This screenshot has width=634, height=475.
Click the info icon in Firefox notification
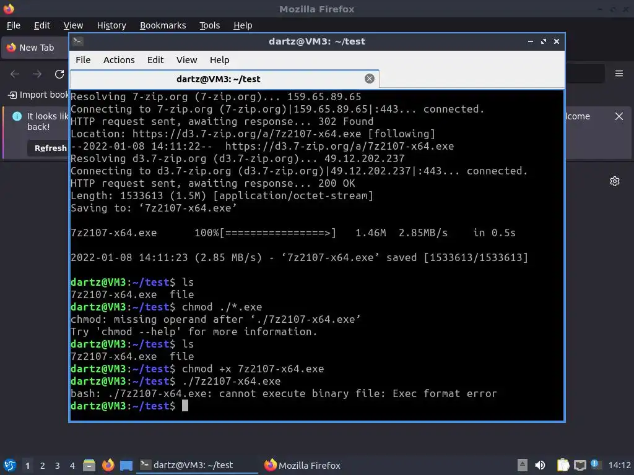17,116
